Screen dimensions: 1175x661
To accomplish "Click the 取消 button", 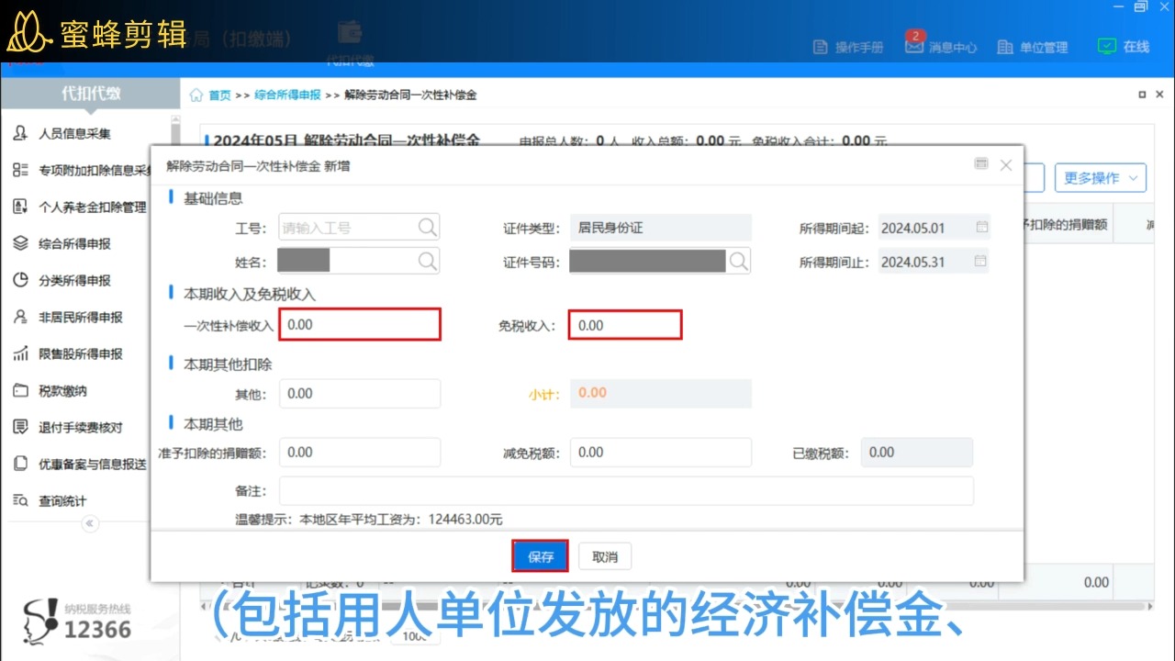I will pyautogui.click(x=605, y=556).
